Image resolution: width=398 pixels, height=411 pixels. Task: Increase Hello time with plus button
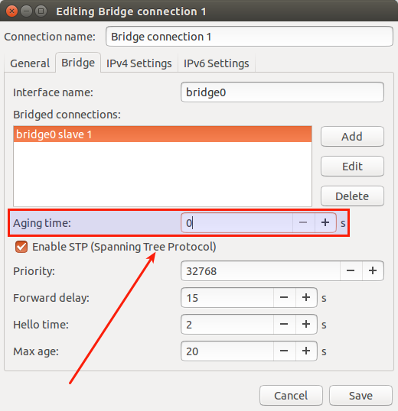pyautogui.click(x=306, y=324)
